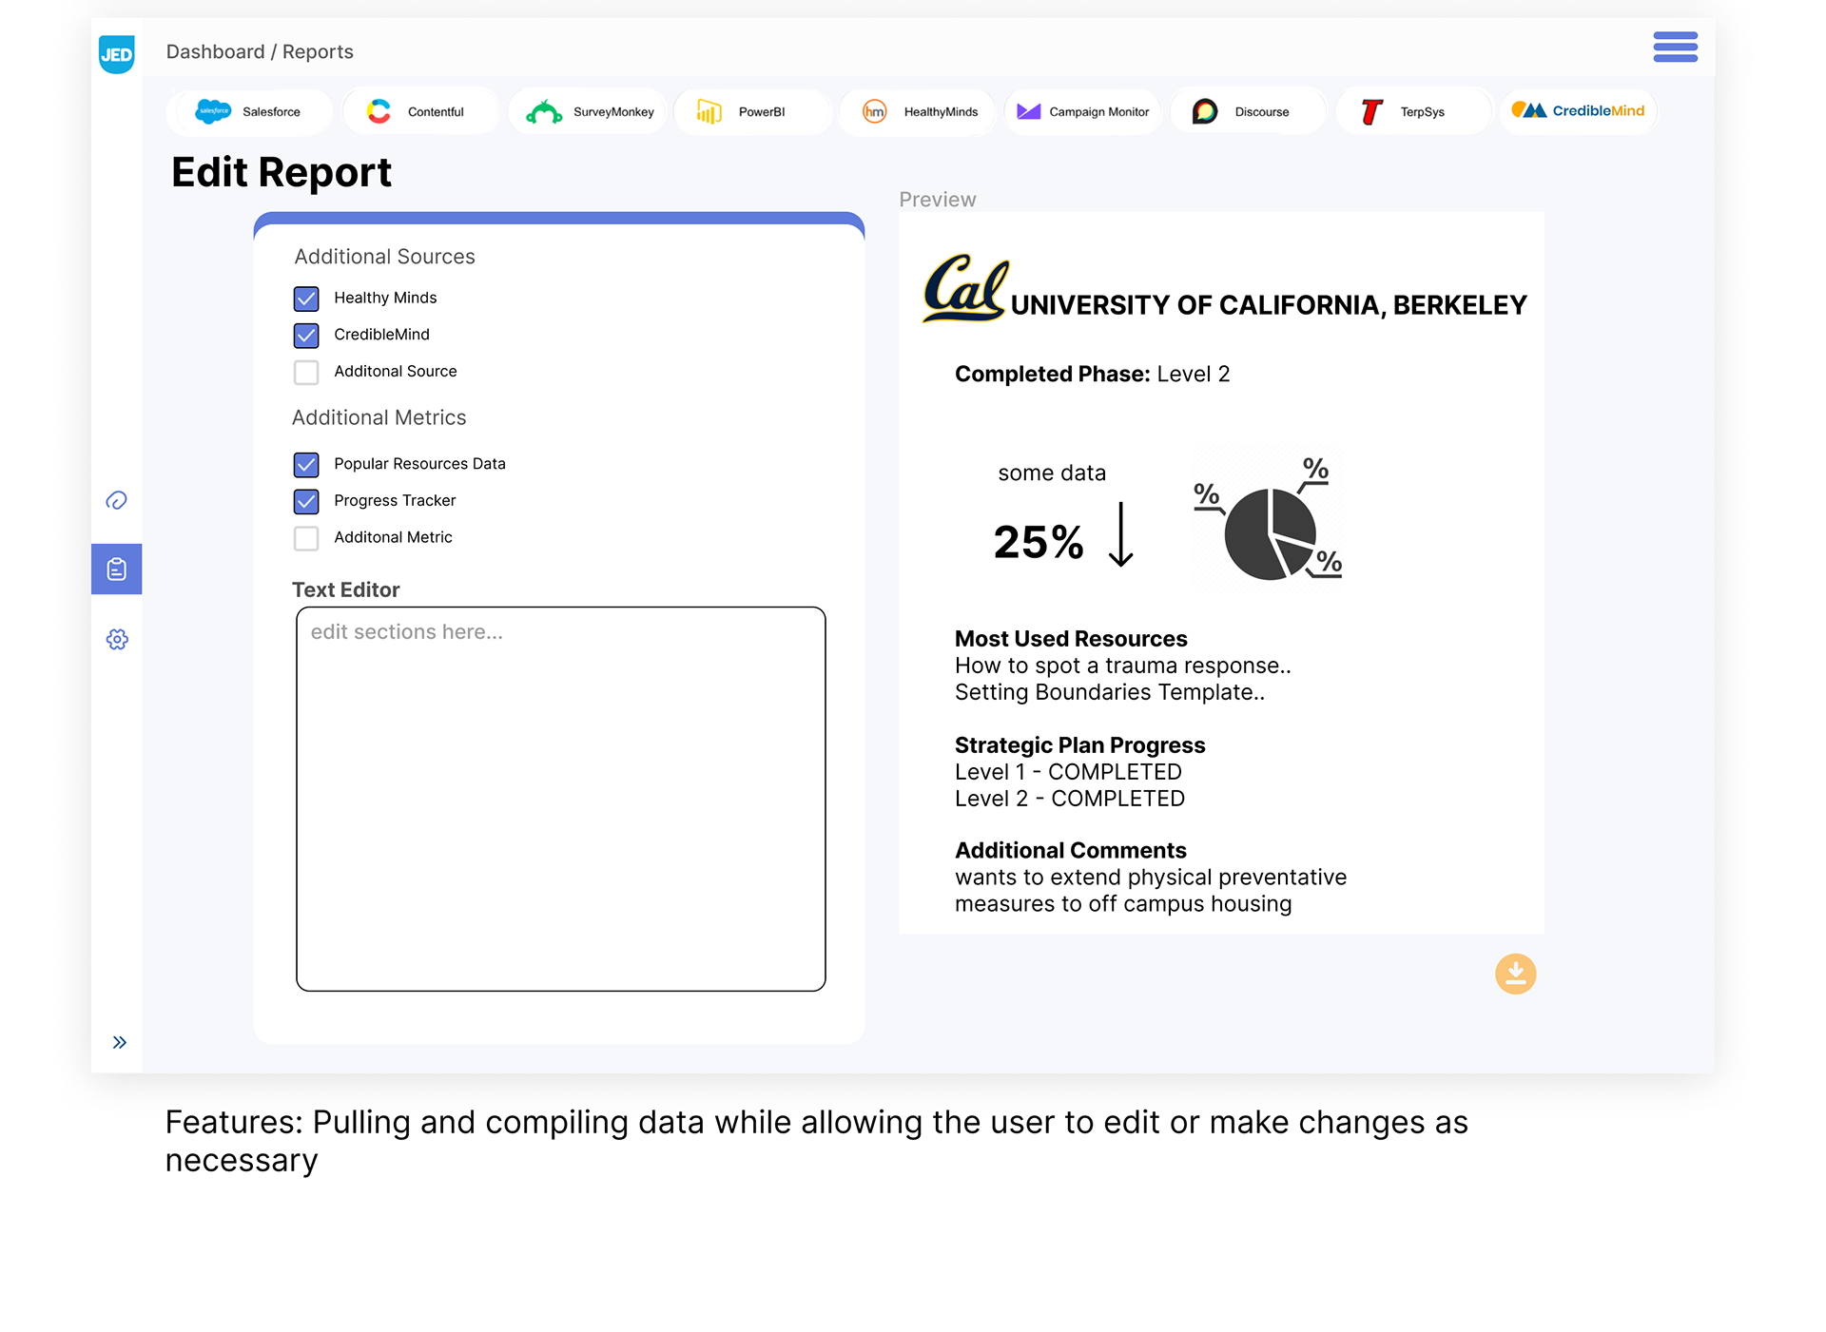The height and width of the screenshot is (1332, 1826).
Task: Click the pie chart in preview
Action: (x=1269, y=533)
